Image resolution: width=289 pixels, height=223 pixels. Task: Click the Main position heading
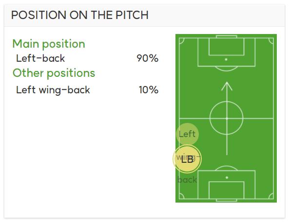[49, 44]
